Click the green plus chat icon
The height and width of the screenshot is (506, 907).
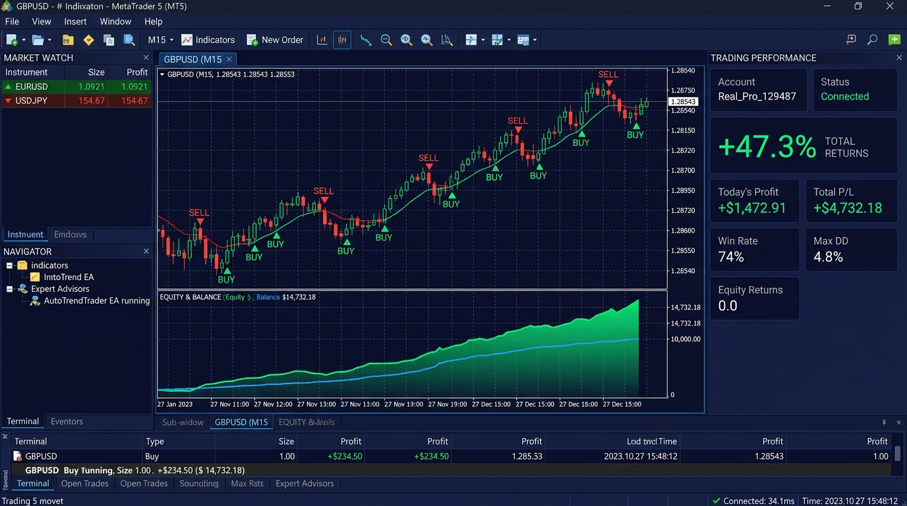coord(894,40)
